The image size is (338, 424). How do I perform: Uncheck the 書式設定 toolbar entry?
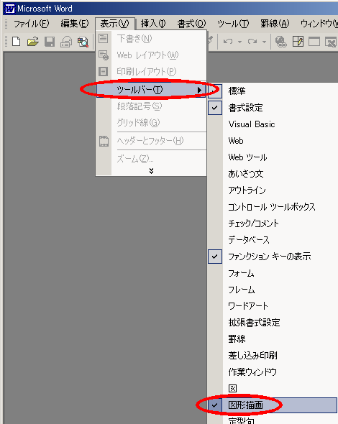pos(273,108)
